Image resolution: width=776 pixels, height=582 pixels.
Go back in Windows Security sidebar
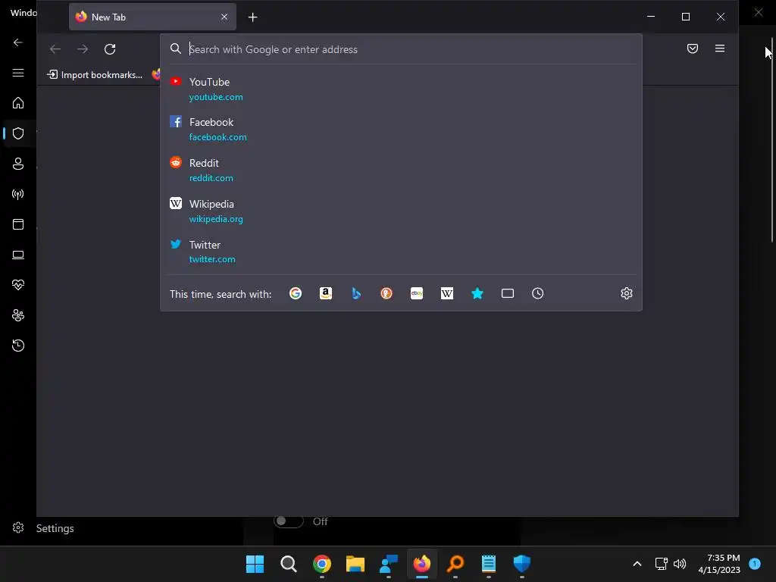click(x=18, y=42)
